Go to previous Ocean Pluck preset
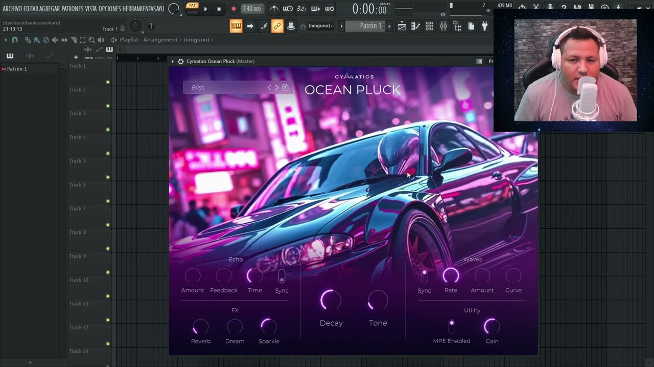654x367 pixels. click(x=270, y=88)
